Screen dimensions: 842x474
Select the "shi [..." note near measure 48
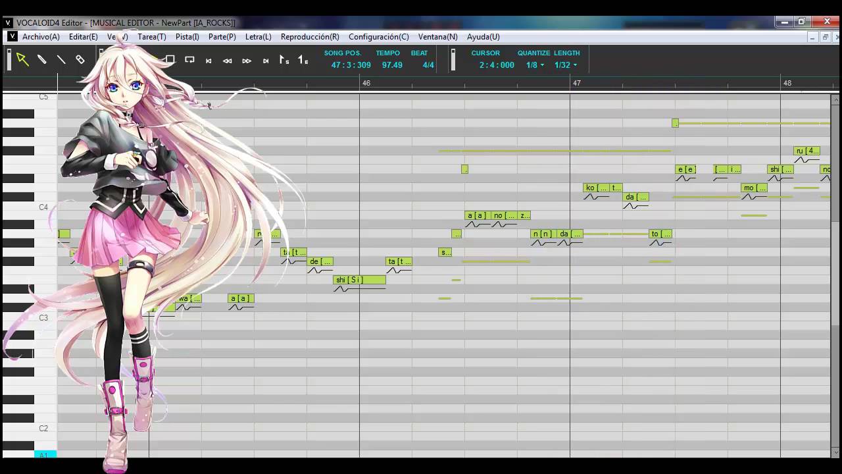pos(780,169)
